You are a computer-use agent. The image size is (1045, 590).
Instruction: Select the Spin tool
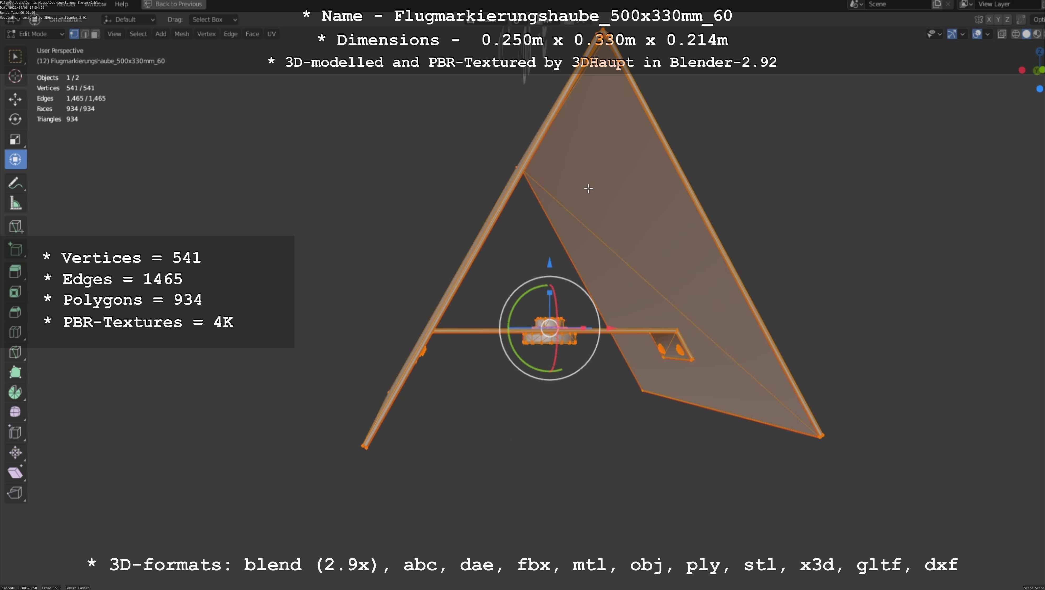(x=15, y=392)
